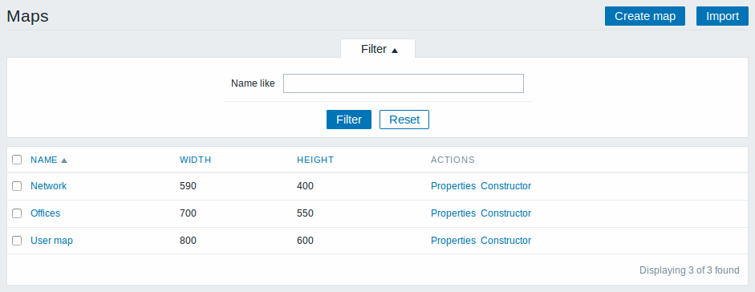Focus the Name like input field
Viewport: 755px width, 292px height.
(x=403, y=83)
